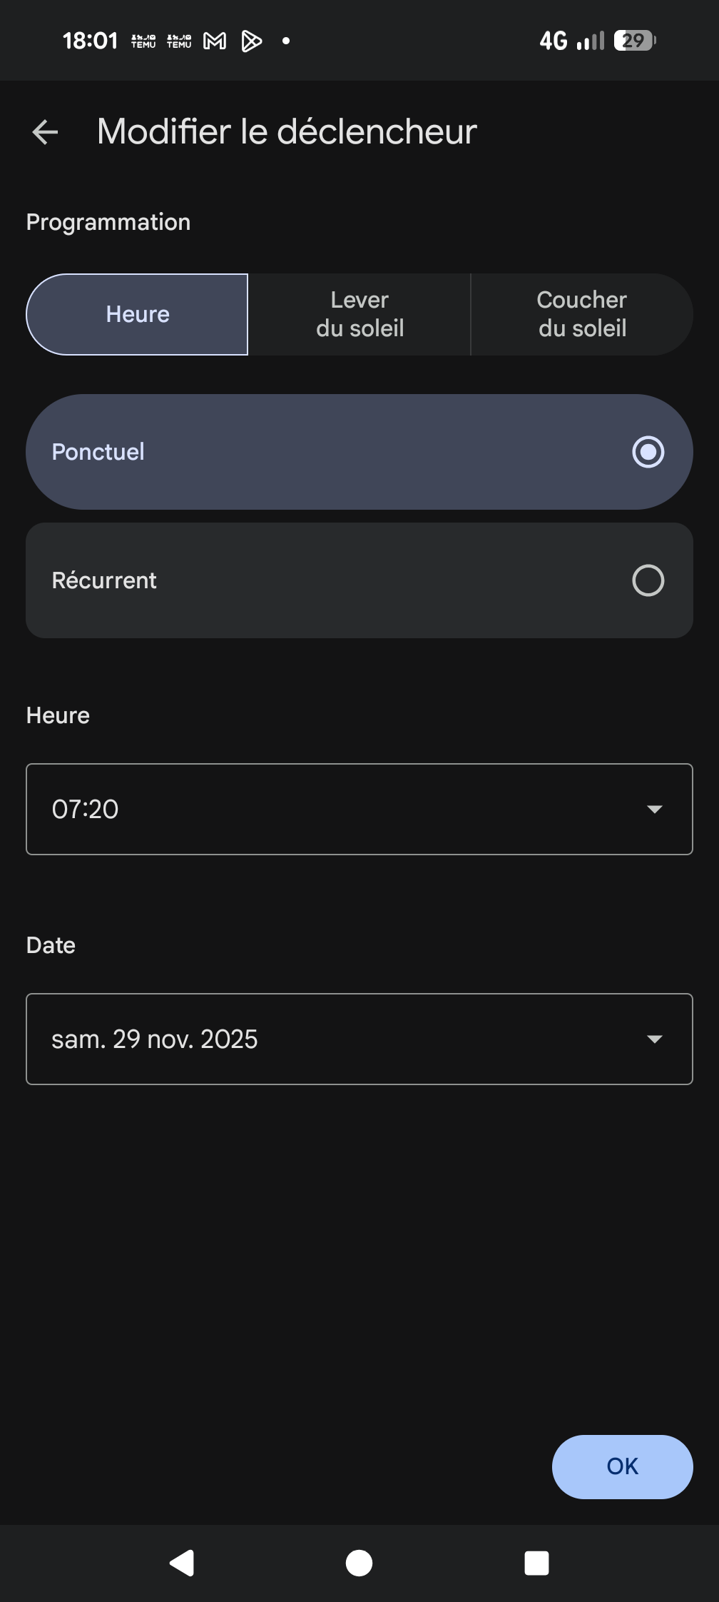Tap the status bar clock 18:01
This screenshot has width=719, height=1602.
90,41
